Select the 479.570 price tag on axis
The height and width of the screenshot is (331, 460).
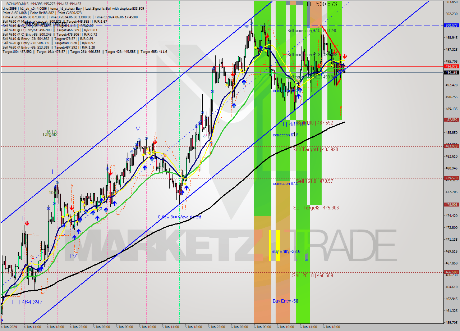[451, 178]
